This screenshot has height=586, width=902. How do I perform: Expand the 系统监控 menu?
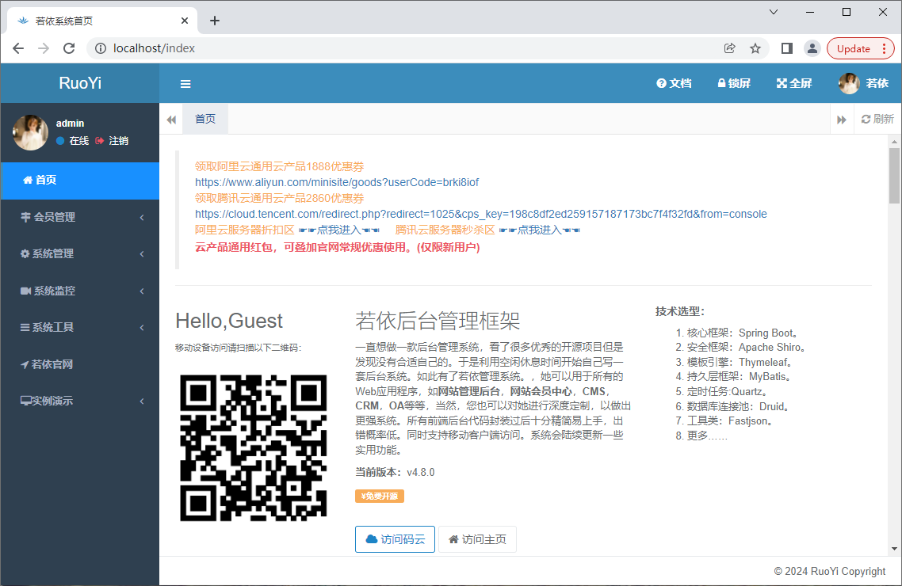coord(79,291)
